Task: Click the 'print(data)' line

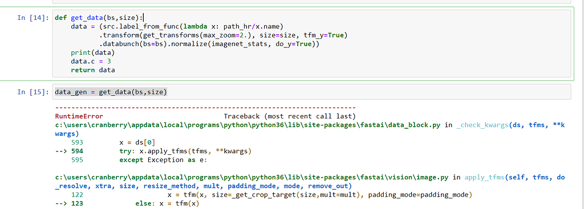Action: [93, 53]
